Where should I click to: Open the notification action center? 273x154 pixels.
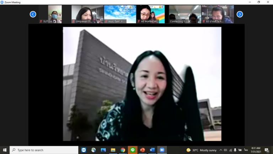click(x=267, y=150)
